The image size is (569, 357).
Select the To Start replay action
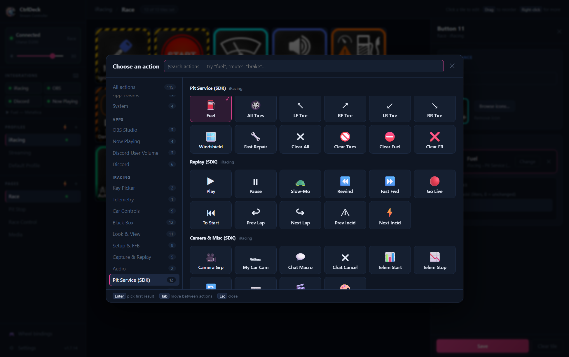click(211, 215)
